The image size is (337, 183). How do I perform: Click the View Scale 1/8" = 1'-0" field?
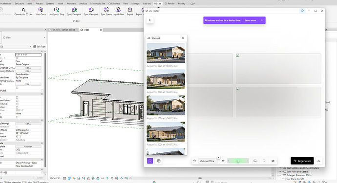coord(28,55)
